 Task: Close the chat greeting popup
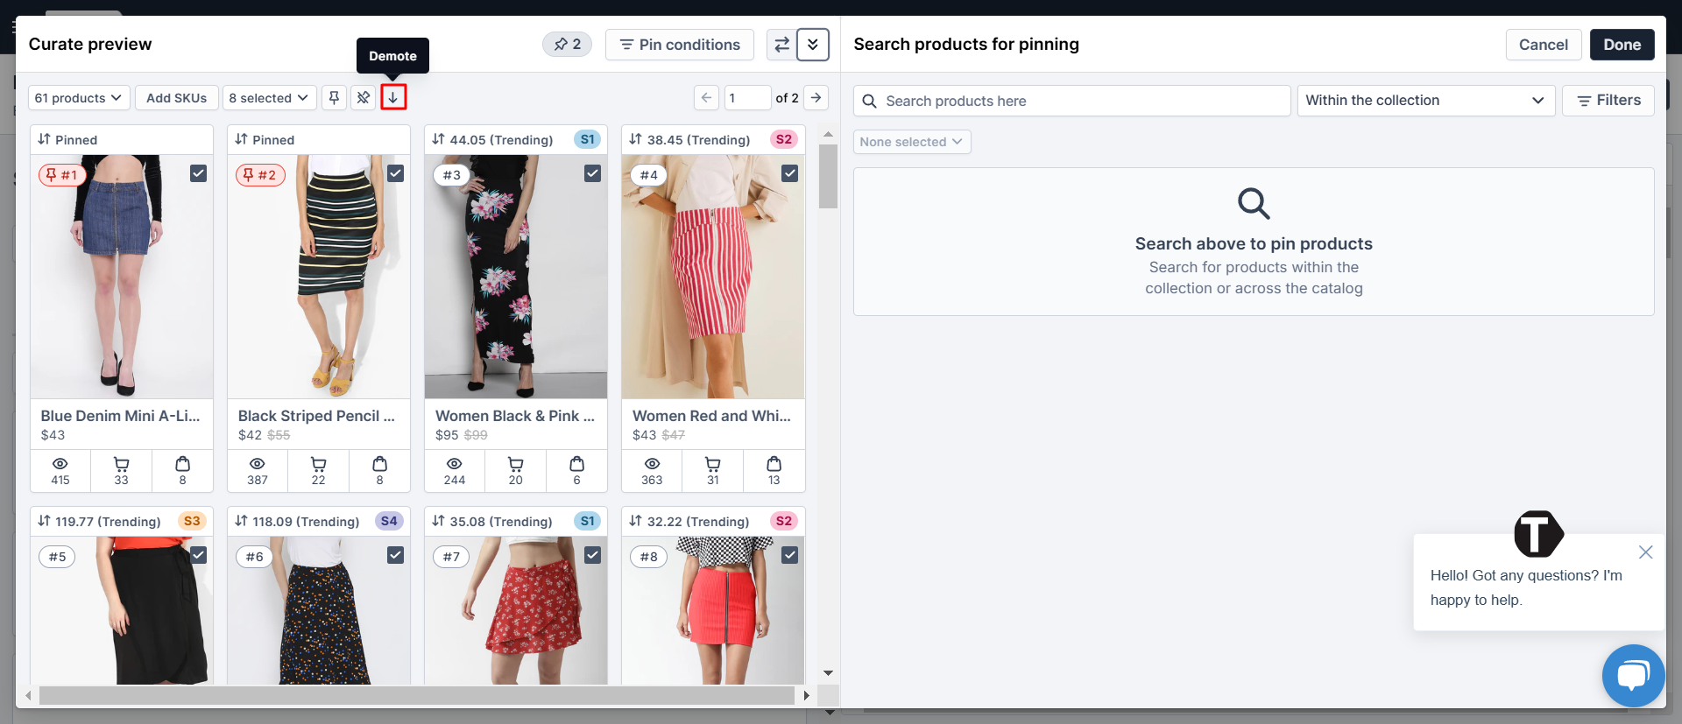(1646, 552)
